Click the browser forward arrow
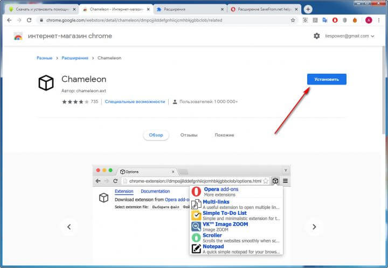 click(19, 20)
